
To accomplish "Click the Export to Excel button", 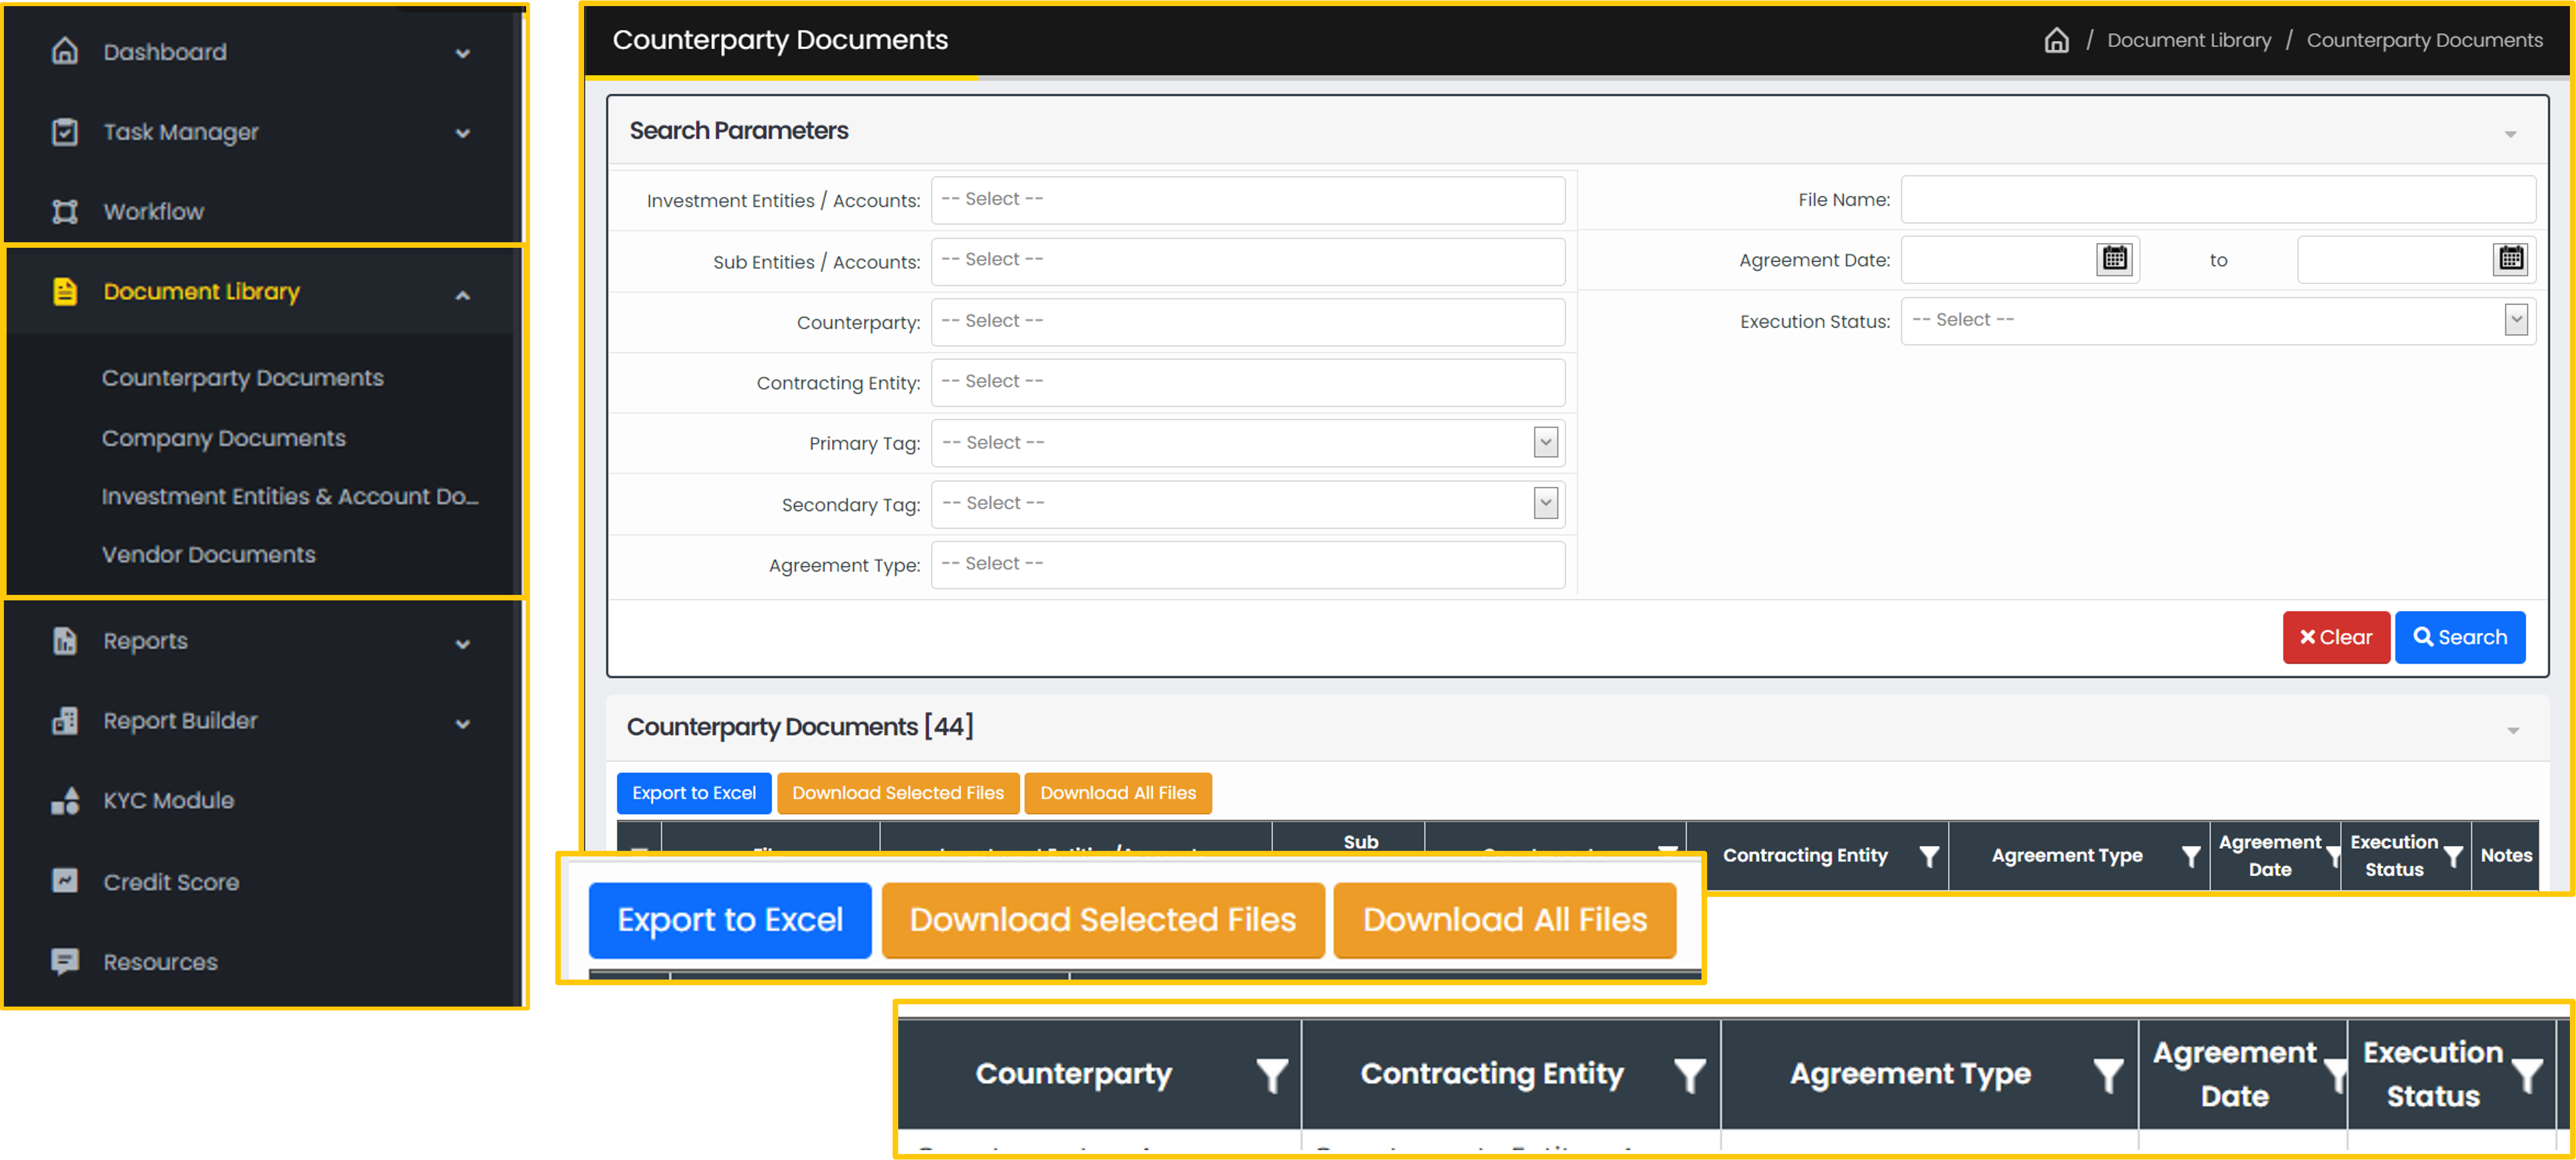I will coord(692,792).
